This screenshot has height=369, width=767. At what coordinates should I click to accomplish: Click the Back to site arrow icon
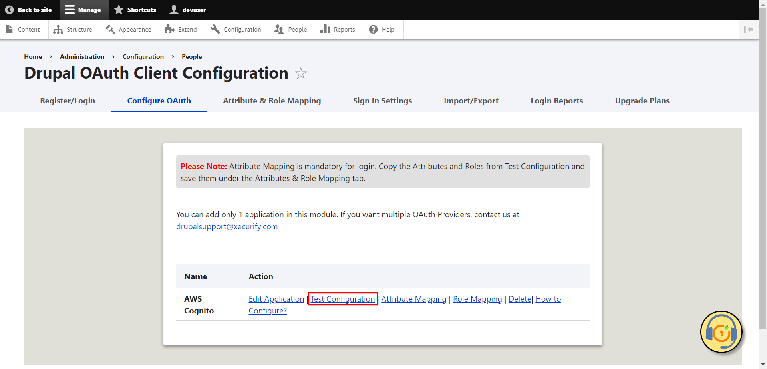pyautogui.click(x=10, y=10)
